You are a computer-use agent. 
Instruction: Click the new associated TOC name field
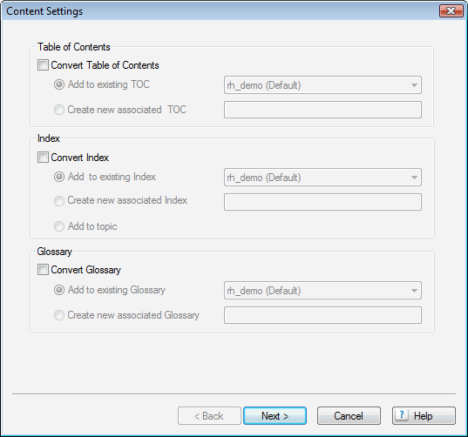pyautogui.click(x=322, y=110)
